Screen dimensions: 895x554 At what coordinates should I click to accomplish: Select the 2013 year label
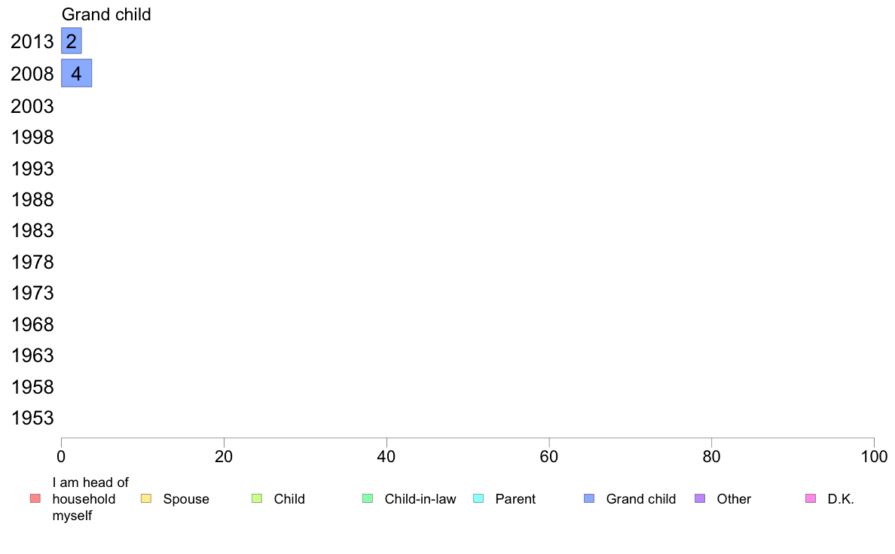[x=32, y=41]
